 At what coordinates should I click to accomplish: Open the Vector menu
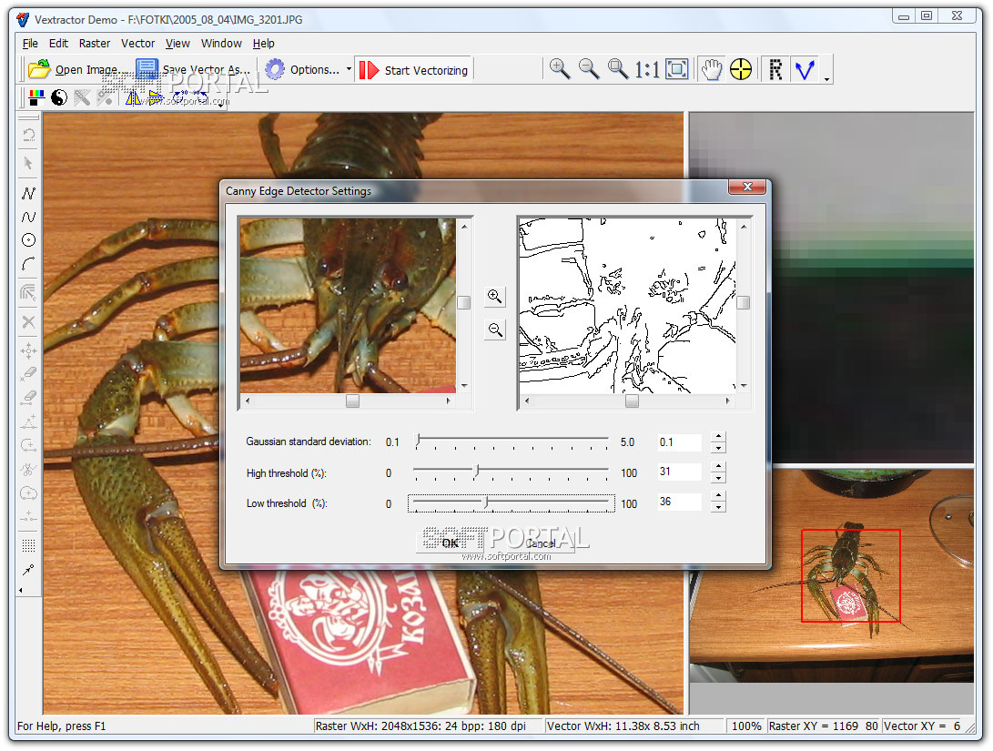coord(138,43)
